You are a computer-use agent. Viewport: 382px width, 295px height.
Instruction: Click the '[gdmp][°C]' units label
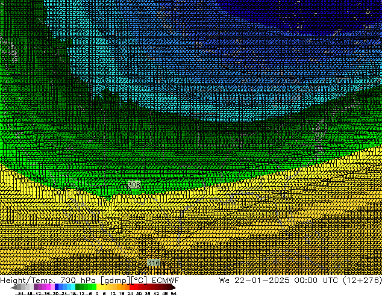pyautogui.click(x=124, y=281)
